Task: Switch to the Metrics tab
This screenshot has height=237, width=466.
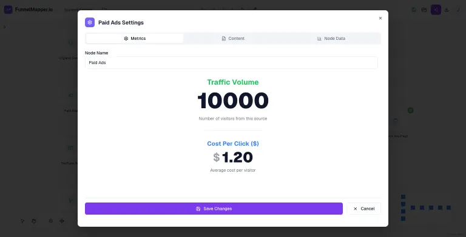Action: pos(135,39)
